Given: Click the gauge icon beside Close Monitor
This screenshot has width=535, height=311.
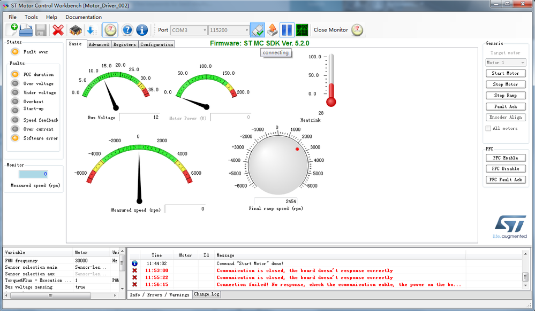Looking at the screenshot, I should coord(357,30).
